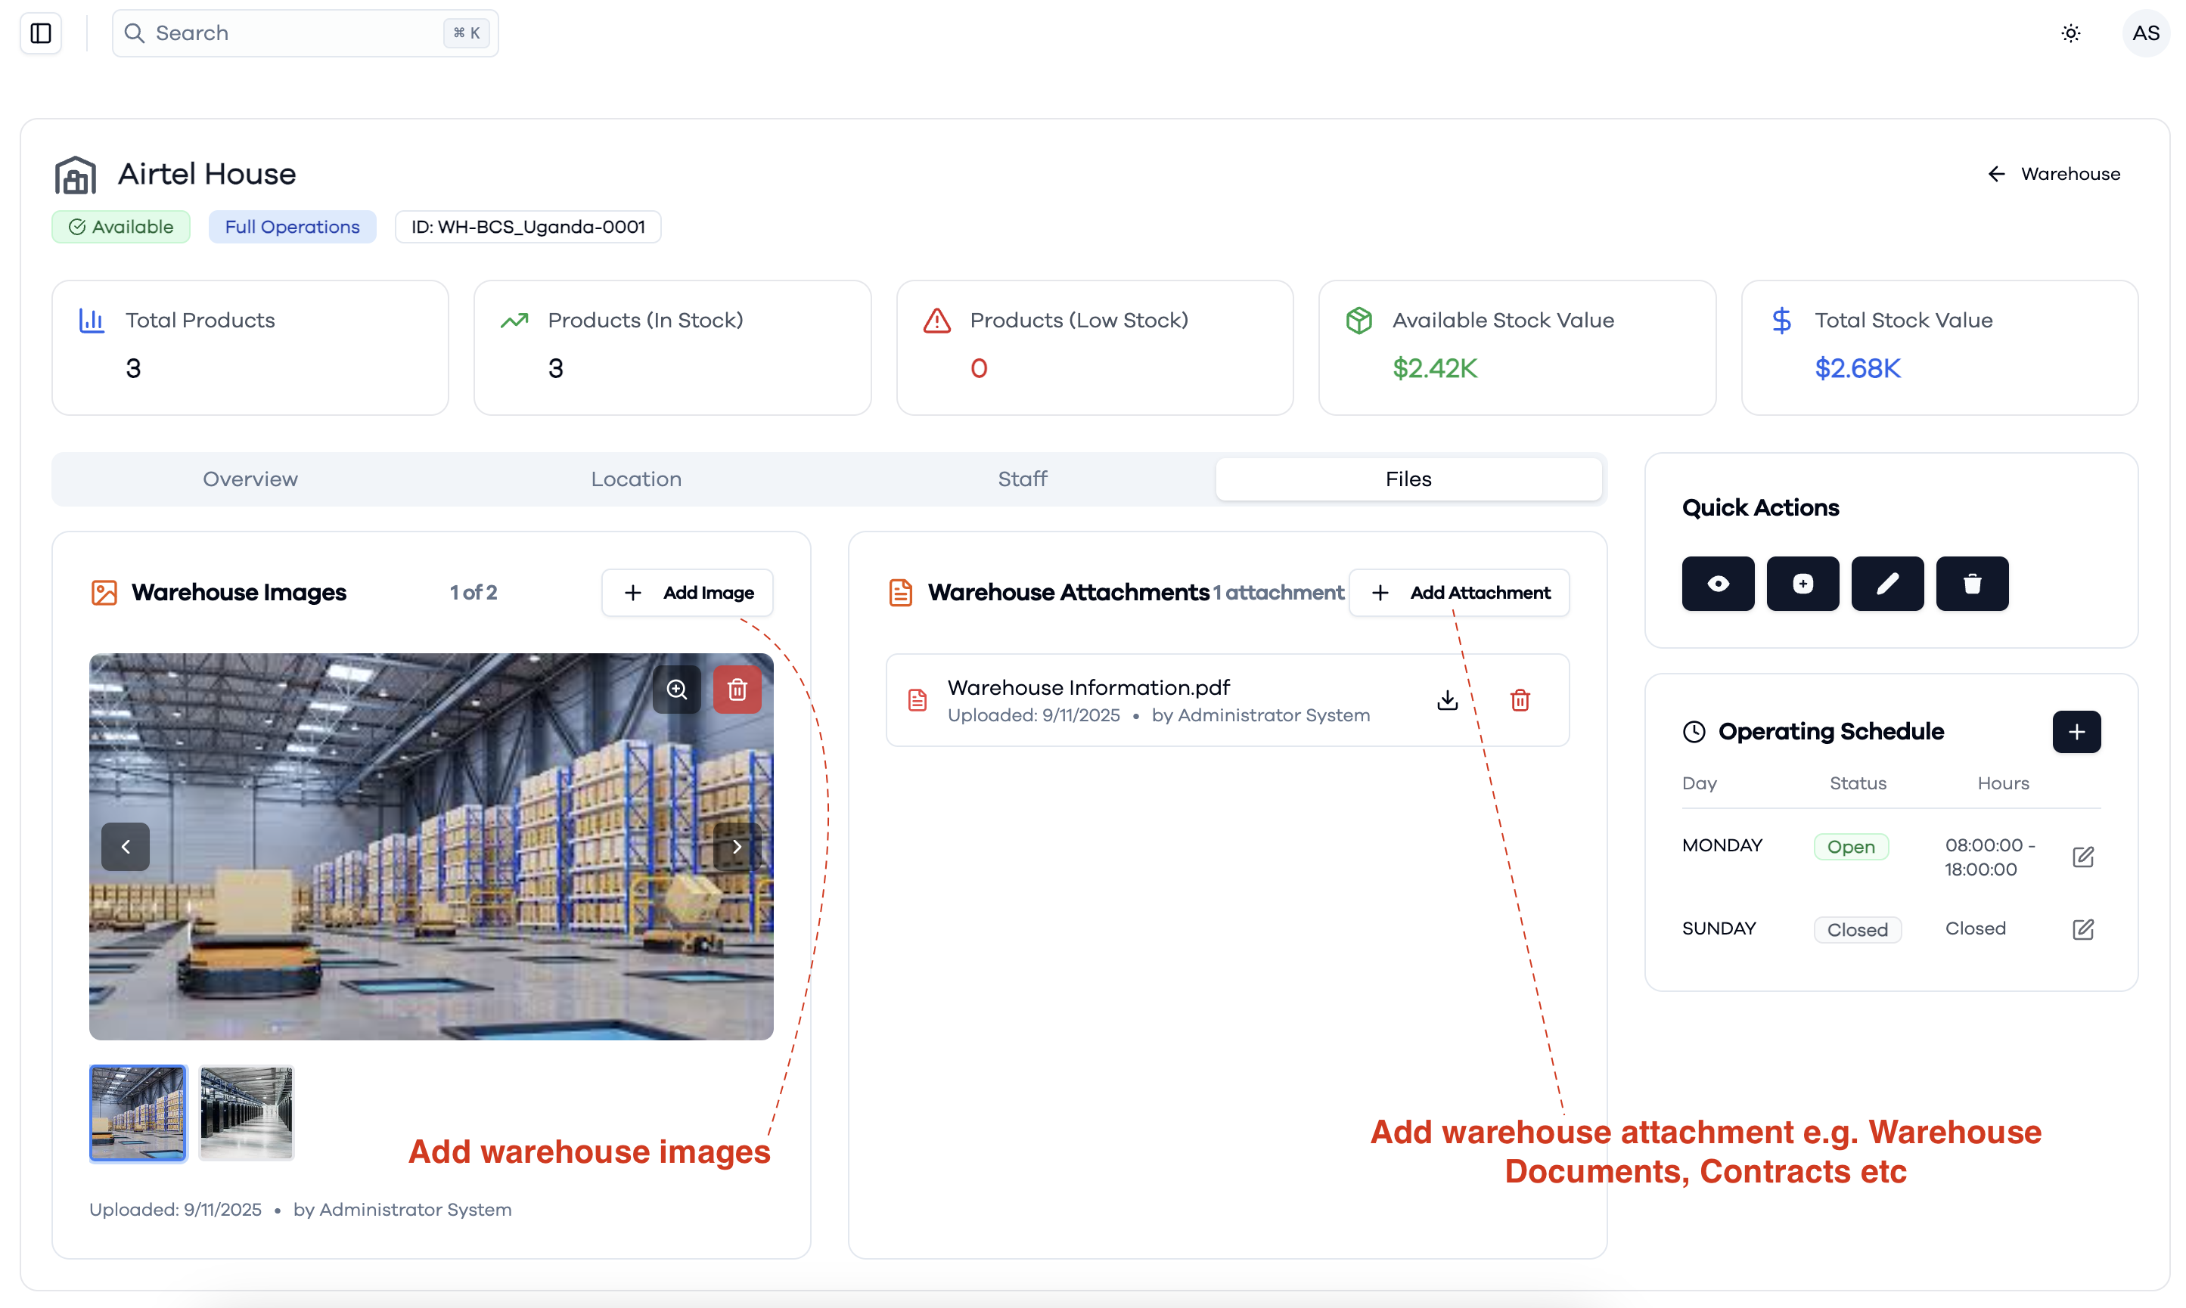The height and width of the screenshot is (1308, 2186).
Task: Go back via the Warehouse link
Action: pos(2054,174)
